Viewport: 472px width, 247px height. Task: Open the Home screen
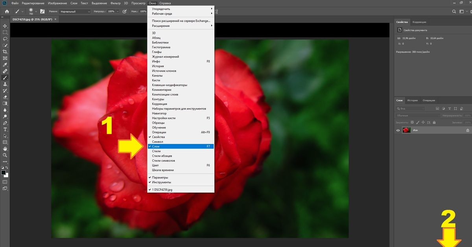7,11
